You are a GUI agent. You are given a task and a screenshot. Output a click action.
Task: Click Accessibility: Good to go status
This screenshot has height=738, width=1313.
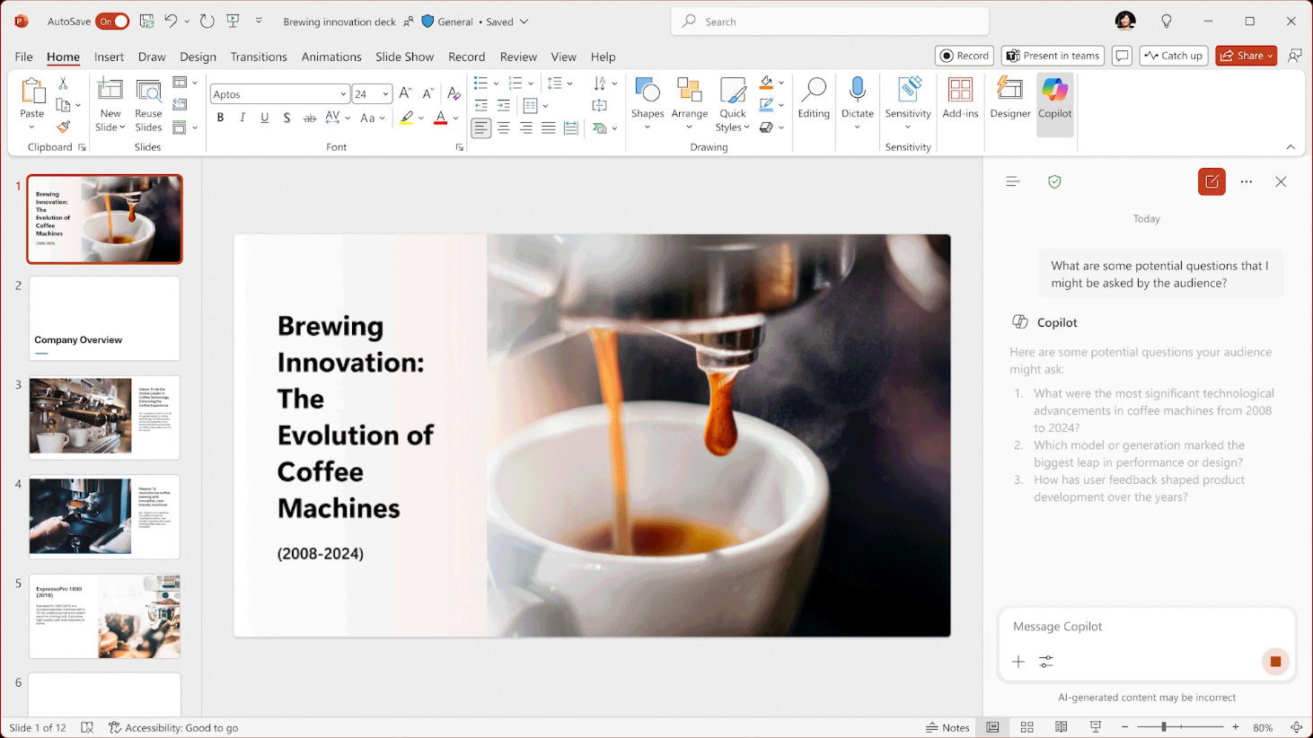(x=173, y=727)
